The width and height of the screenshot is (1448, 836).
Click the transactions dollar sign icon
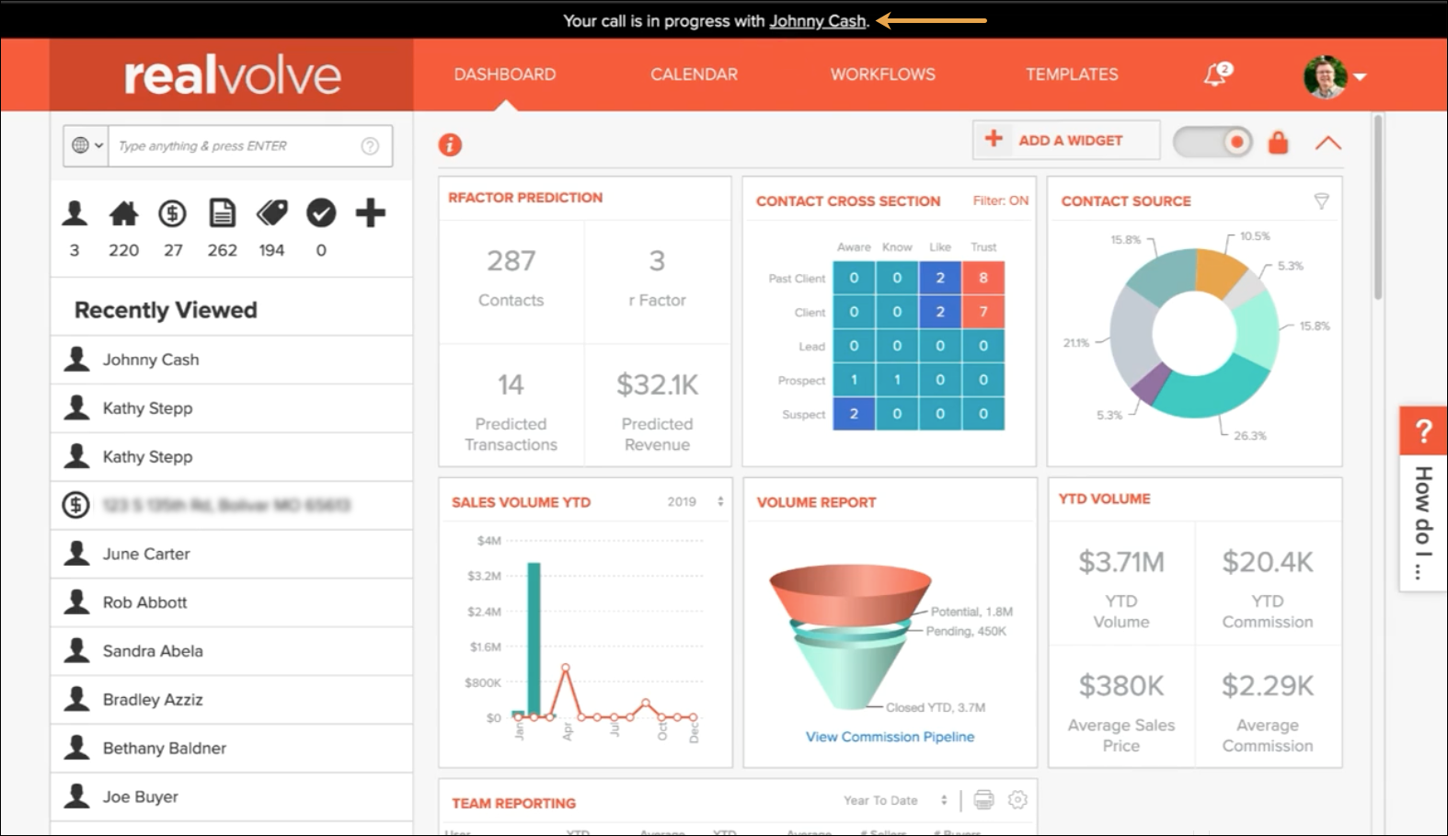[172, 213]
